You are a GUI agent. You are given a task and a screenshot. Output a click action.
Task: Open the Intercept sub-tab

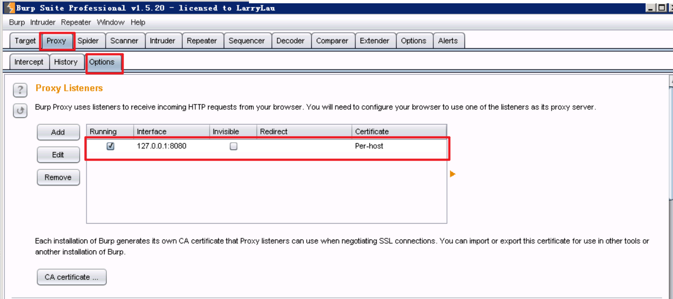[29, 62]
